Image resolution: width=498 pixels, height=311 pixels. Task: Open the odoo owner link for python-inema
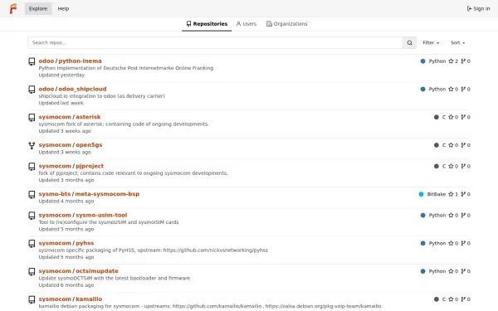tap(46, 61)
